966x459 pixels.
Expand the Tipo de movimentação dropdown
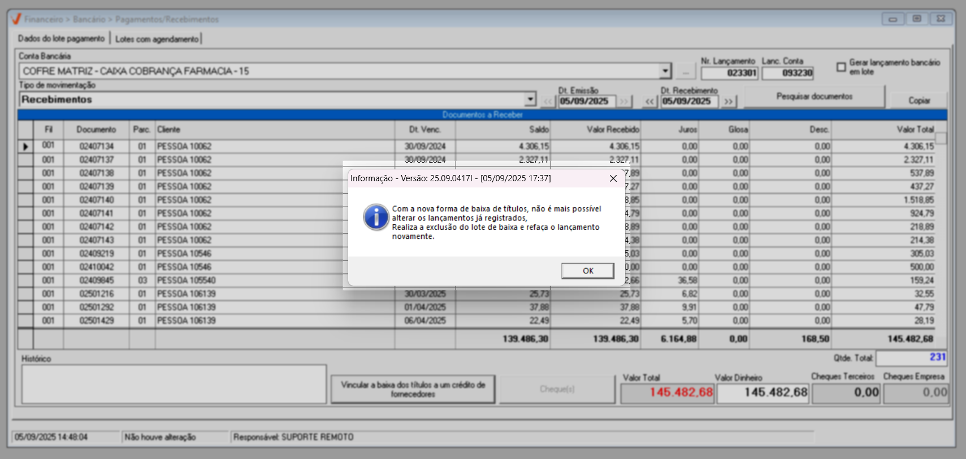(530, 99)
